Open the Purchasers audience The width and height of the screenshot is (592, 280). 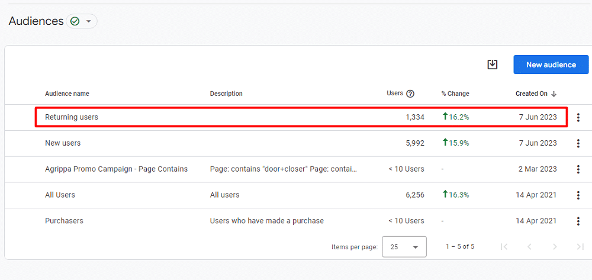pos(64,221)
